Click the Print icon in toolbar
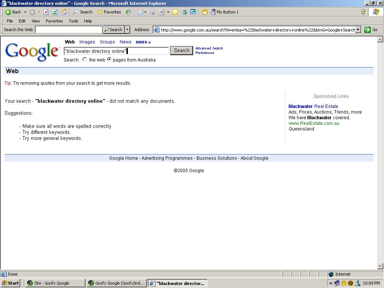Viewport: 384px width, 288px height. tap(152, 12)
